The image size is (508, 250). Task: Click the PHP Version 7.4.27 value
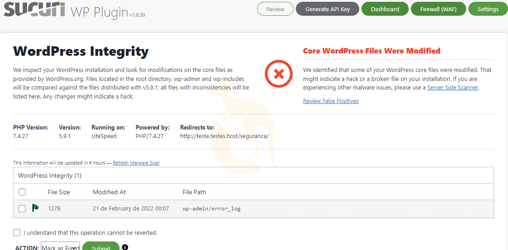(x=21, y=136)
